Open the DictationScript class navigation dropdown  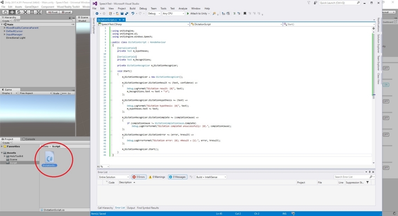(x=236, y=24)
